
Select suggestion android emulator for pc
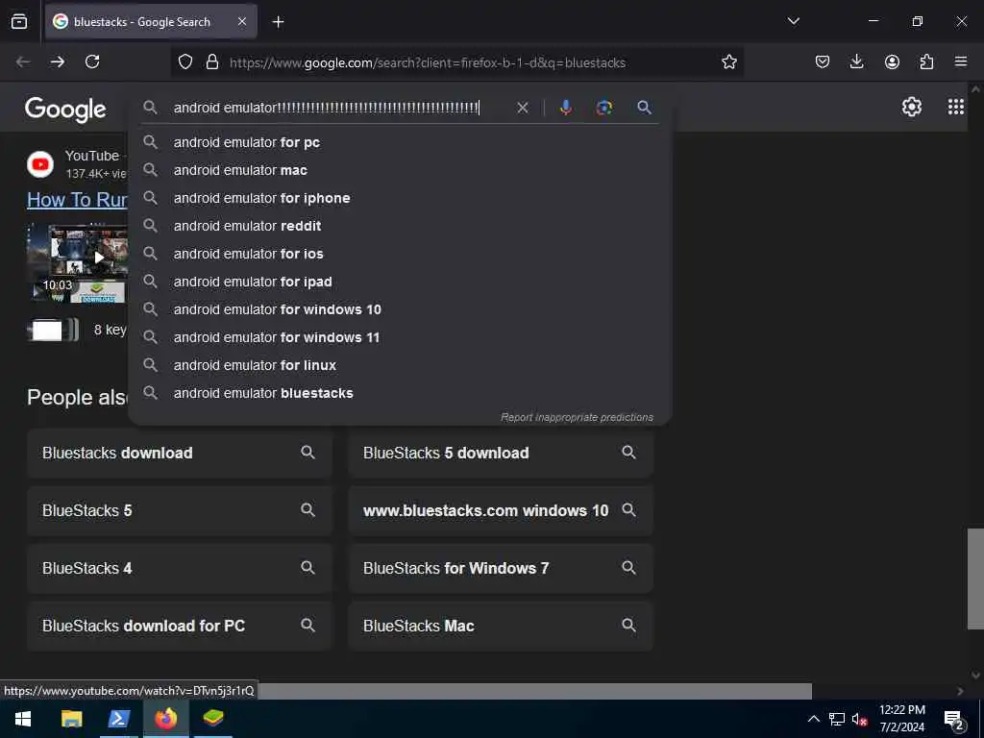(401, 142)
